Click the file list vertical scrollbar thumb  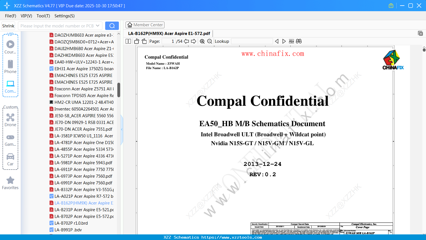click(x=119, y=90)
